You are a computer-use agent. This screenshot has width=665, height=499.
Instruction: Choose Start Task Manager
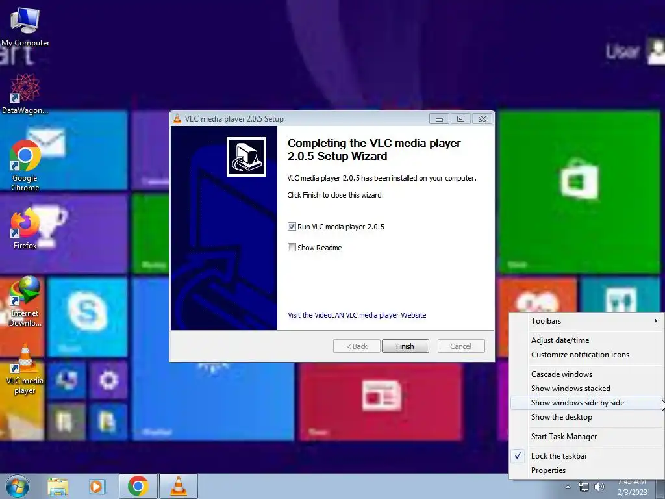(586, 436)
